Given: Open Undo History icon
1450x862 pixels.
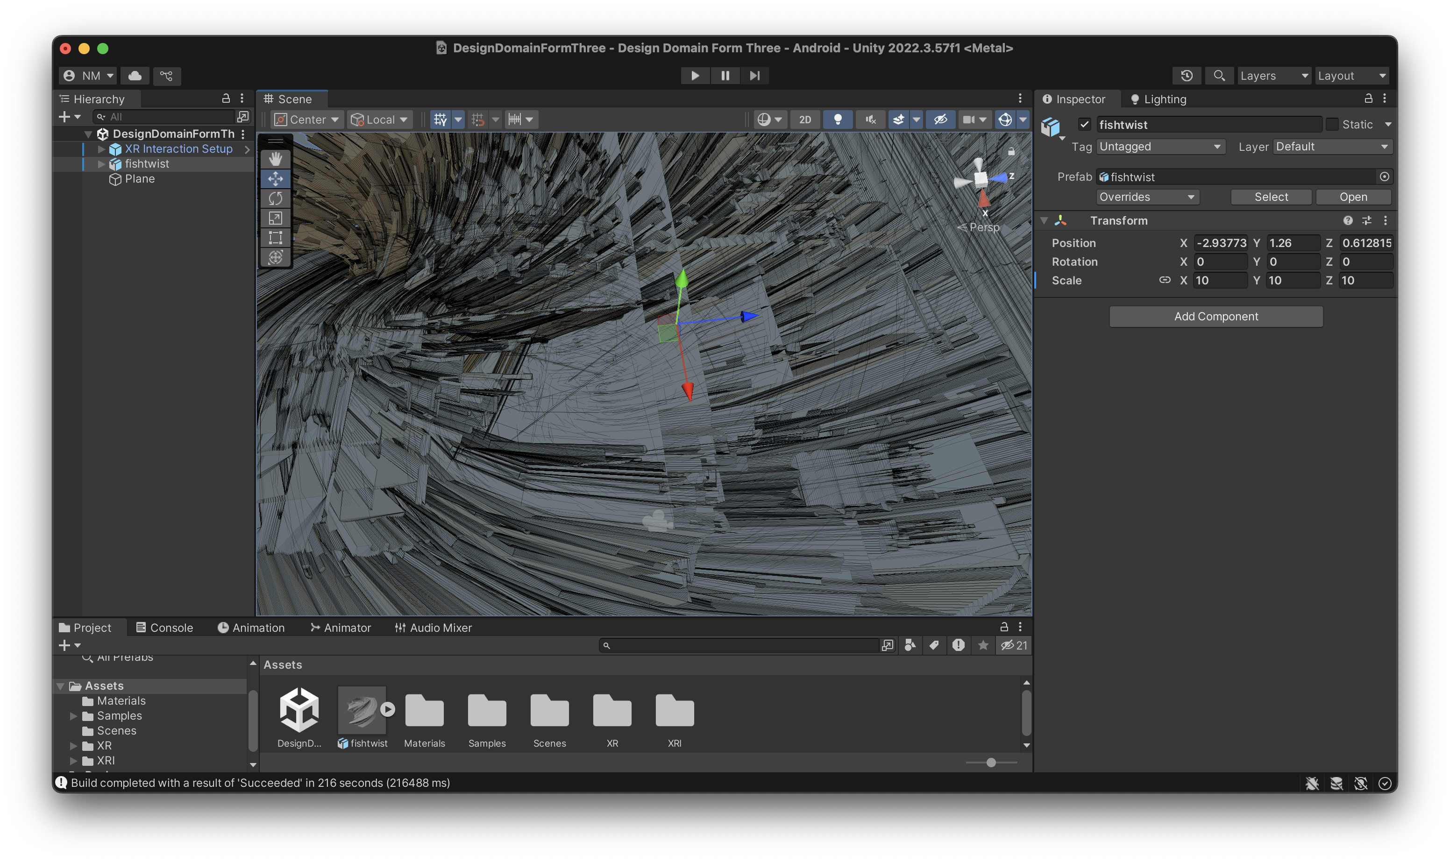Looking at the screenshot, I should pyautogui.click(x=1186, y=76).
